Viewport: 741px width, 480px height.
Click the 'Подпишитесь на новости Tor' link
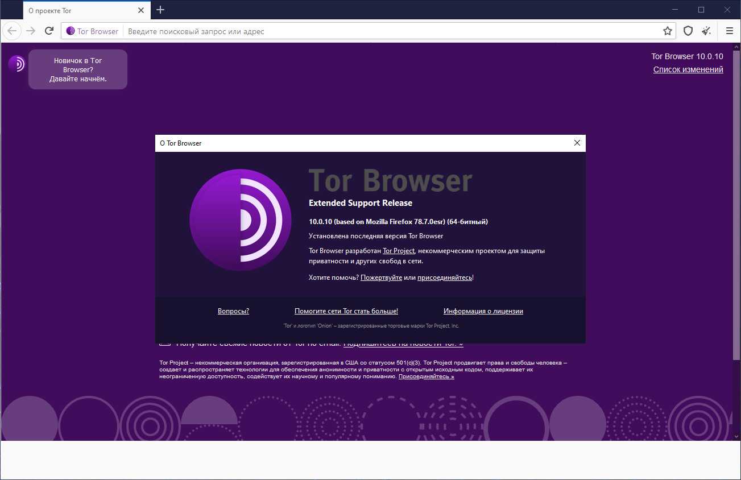tap(403, 344)
